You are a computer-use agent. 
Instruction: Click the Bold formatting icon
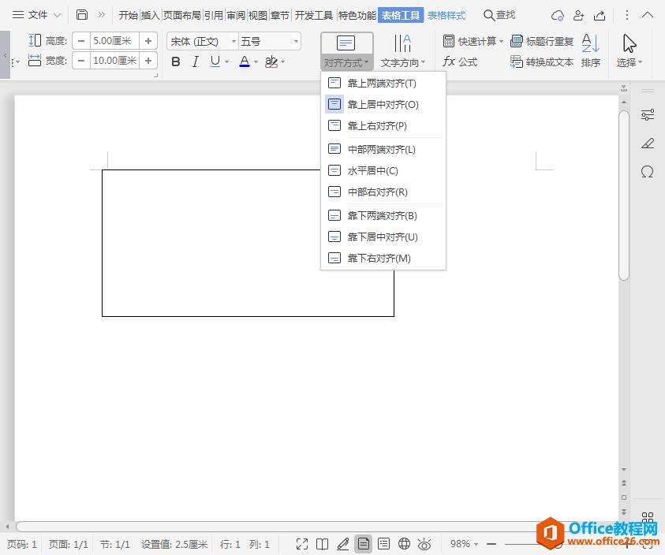click(x=176, y=61)
